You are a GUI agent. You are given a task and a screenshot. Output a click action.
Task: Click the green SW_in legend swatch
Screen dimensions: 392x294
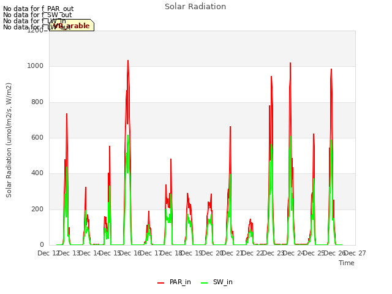[204, 283]
